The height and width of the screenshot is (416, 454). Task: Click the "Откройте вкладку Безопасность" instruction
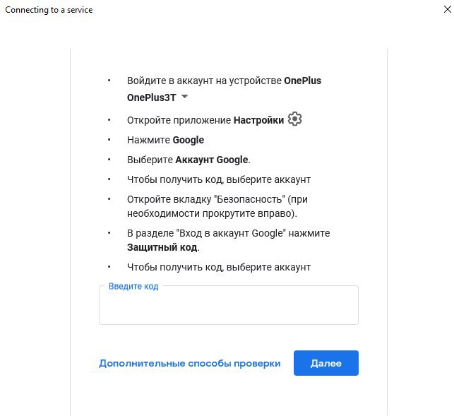pos(217,200)
